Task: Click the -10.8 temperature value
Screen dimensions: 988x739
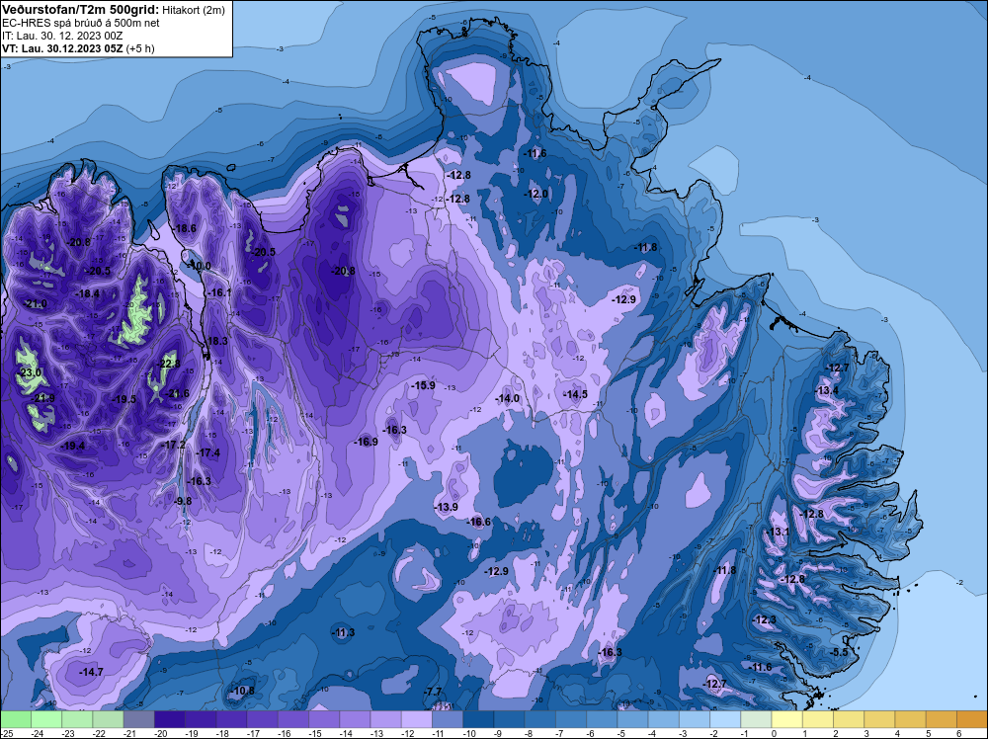Action: pyautogui.click(x=243, y=691)
